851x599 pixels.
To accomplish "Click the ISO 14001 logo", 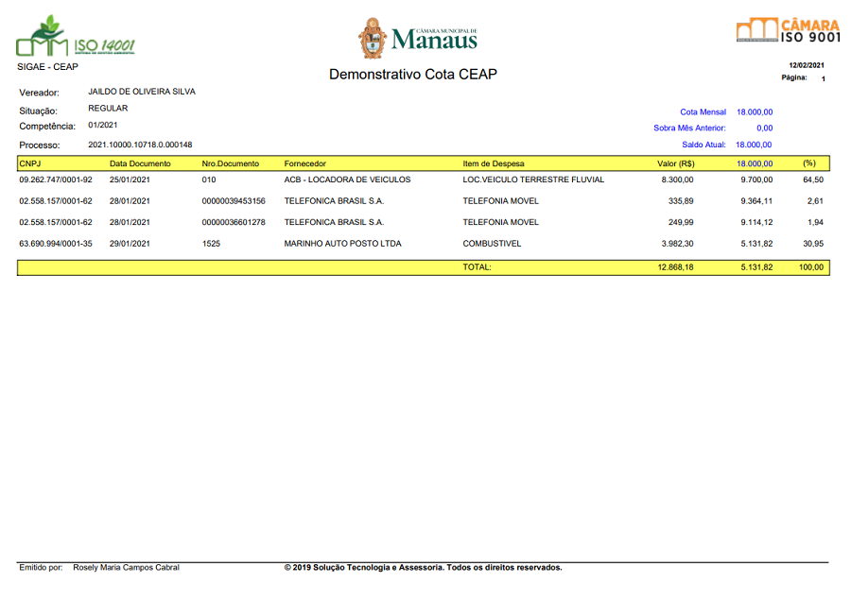I will tap(76, 38).
